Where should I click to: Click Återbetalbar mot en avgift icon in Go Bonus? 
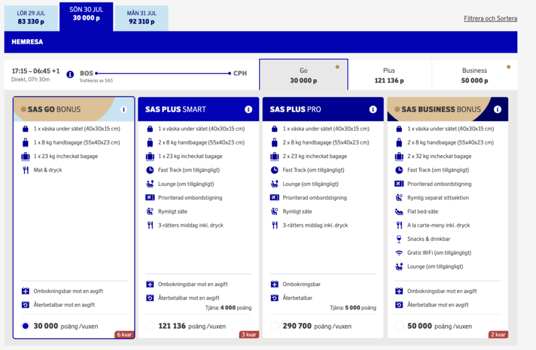point(26,305)
